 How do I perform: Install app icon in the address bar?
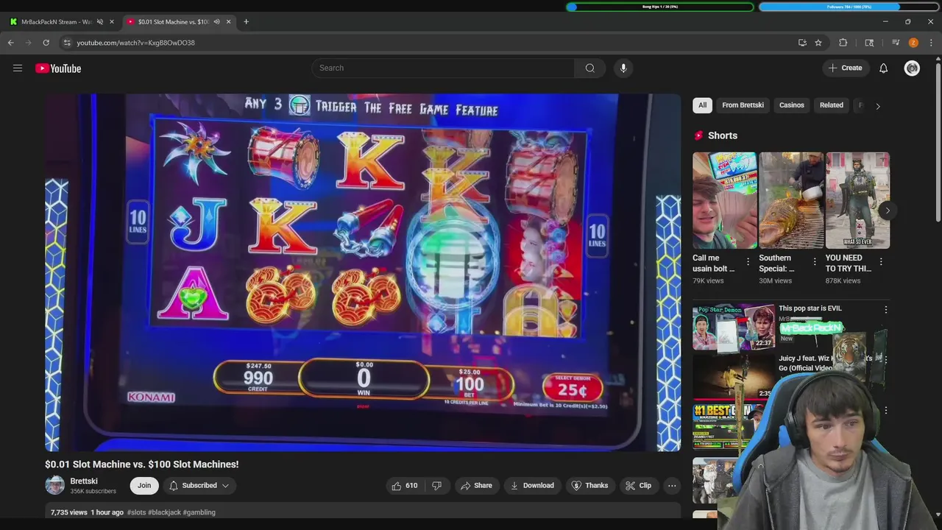click(x=802, y=43)
